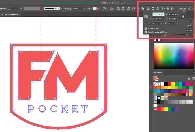The width and height of the screenshot is (195, 132).
Task: Click the graphic Style swatch box
Action: click(95, 8)
